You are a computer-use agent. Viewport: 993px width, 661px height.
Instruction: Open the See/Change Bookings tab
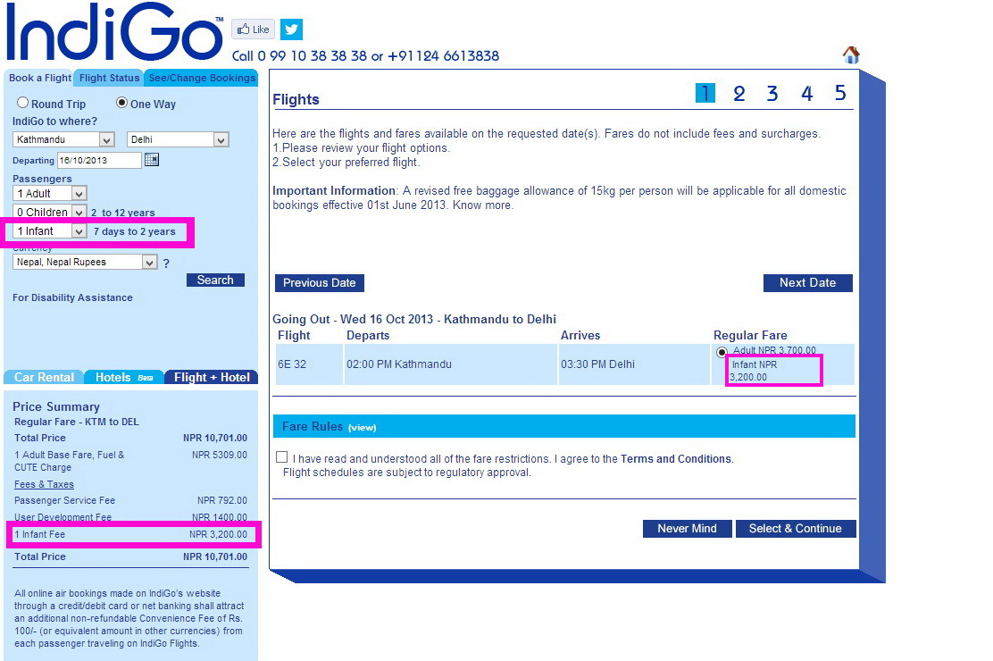202,78
